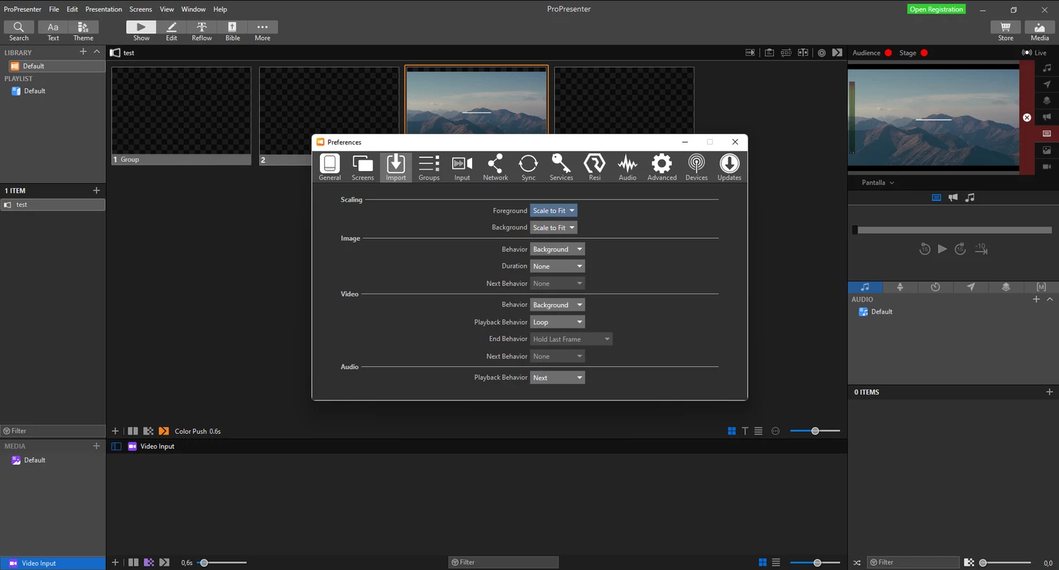Open the Window menu
Image resolution: width=1059 pixels, height=570 pixels.
[194, 9]
